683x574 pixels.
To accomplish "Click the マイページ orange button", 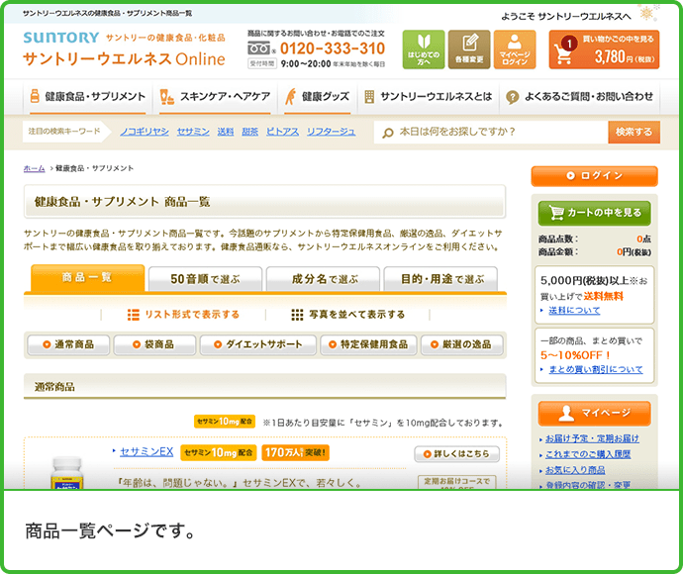I will (x=594, y=413).
